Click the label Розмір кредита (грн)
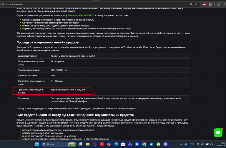Screen dimensions: 226x148 pos(29,70)
